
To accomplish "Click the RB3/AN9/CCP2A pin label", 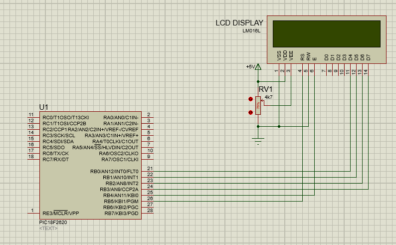I will tap(119, 190).
